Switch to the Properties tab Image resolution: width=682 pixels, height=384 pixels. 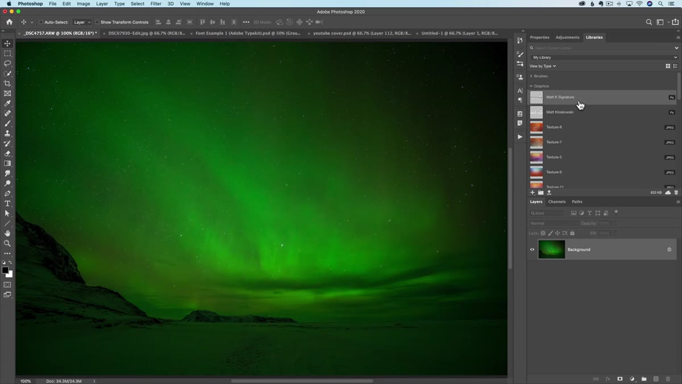pos(539,37)
